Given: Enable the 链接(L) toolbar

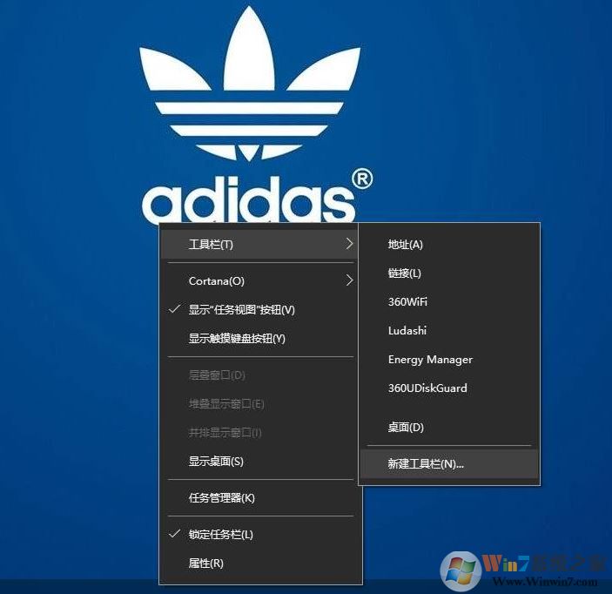Looking at the screenshot, I should [449, 273].
